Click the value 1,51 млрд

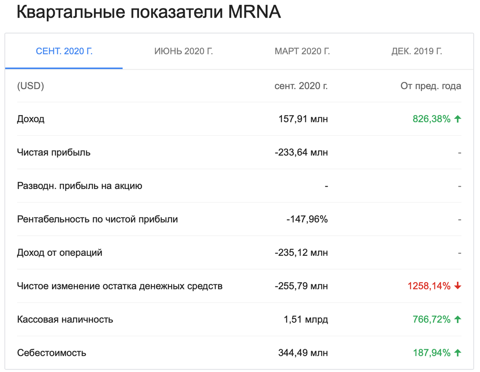(x=307, y=320)
